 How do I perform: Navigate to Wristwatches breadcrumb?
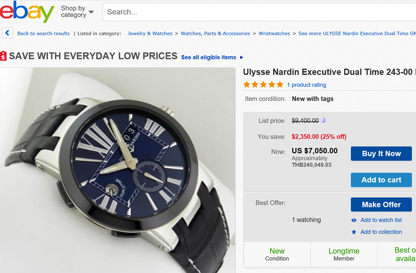tap(274, 33)
